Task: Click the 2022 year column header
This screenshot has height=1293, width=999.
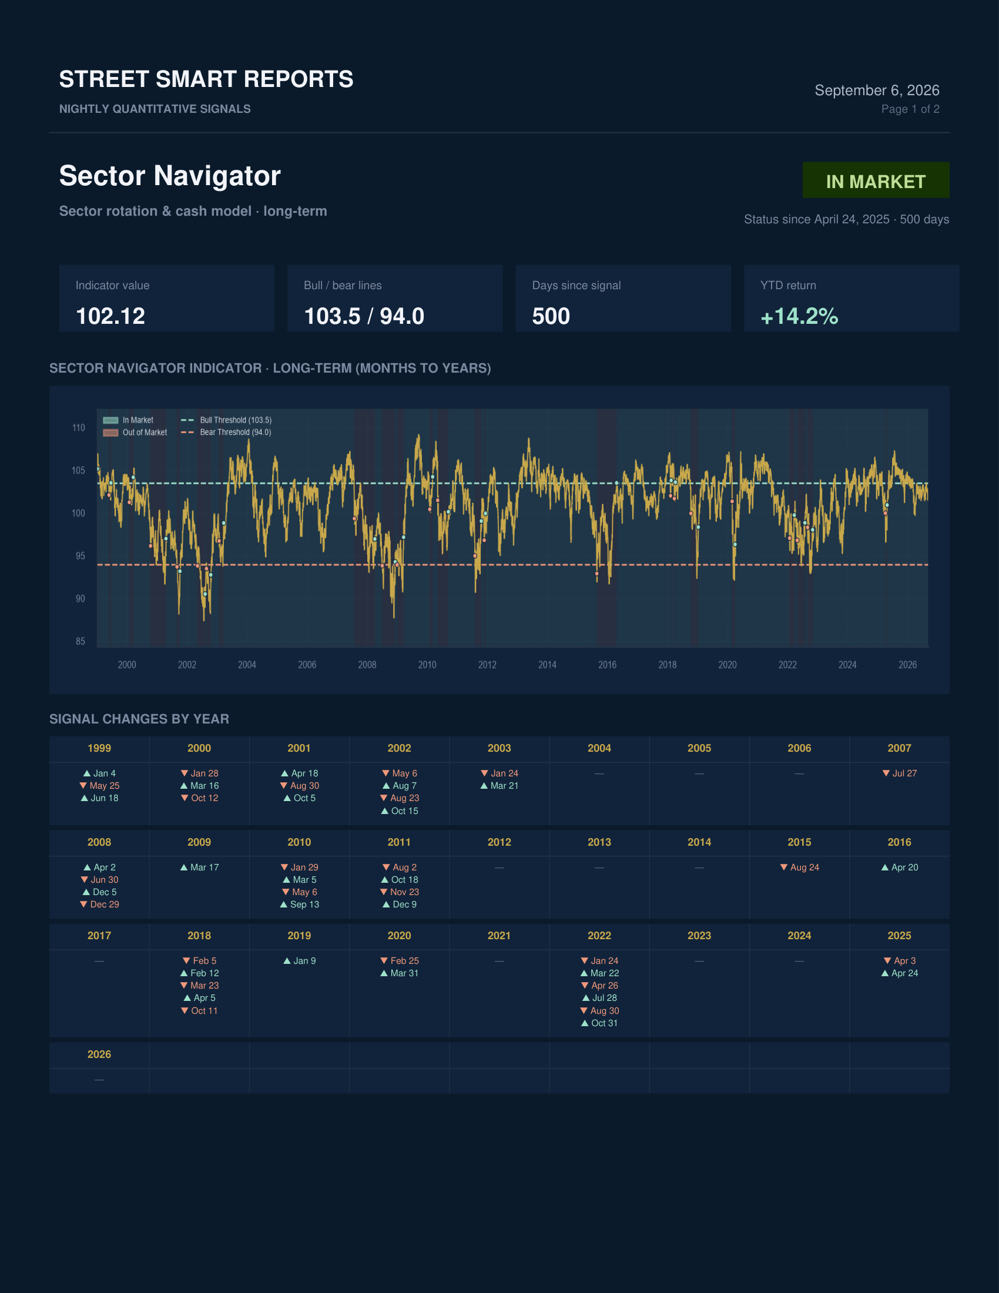Action: point(599,936)
